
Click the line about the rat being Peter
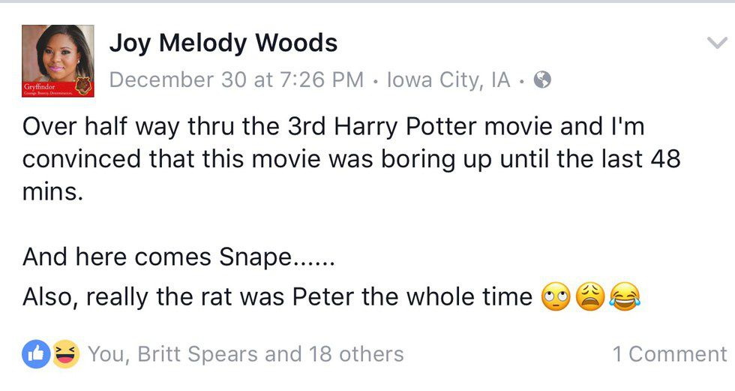click(277, 298)
